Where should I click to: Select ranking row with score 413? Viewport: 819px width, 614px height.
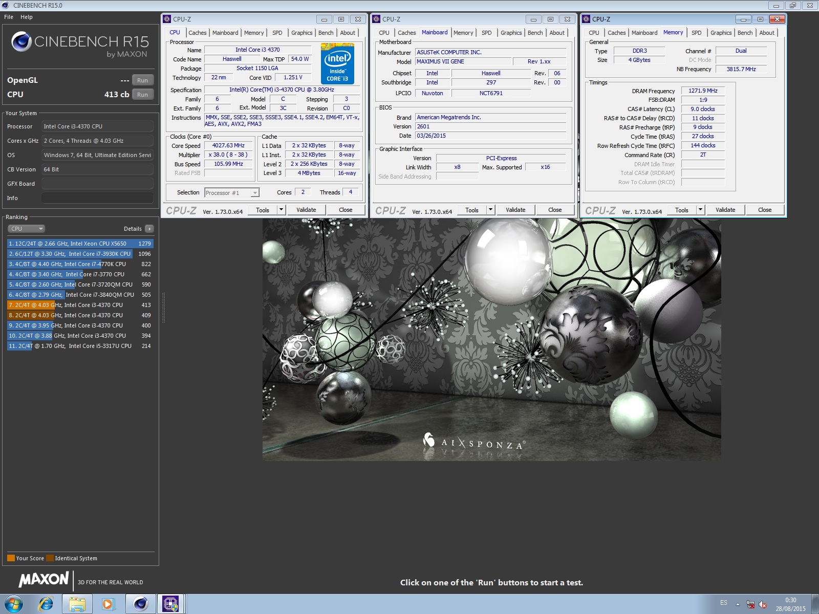pyautogui.click(x=80, y=305)
